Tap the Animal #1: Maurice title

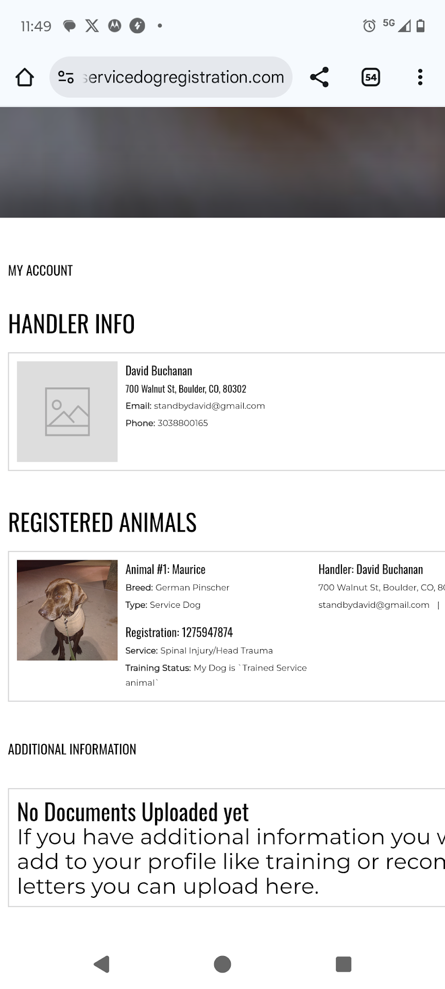click(x=165, y=569)
